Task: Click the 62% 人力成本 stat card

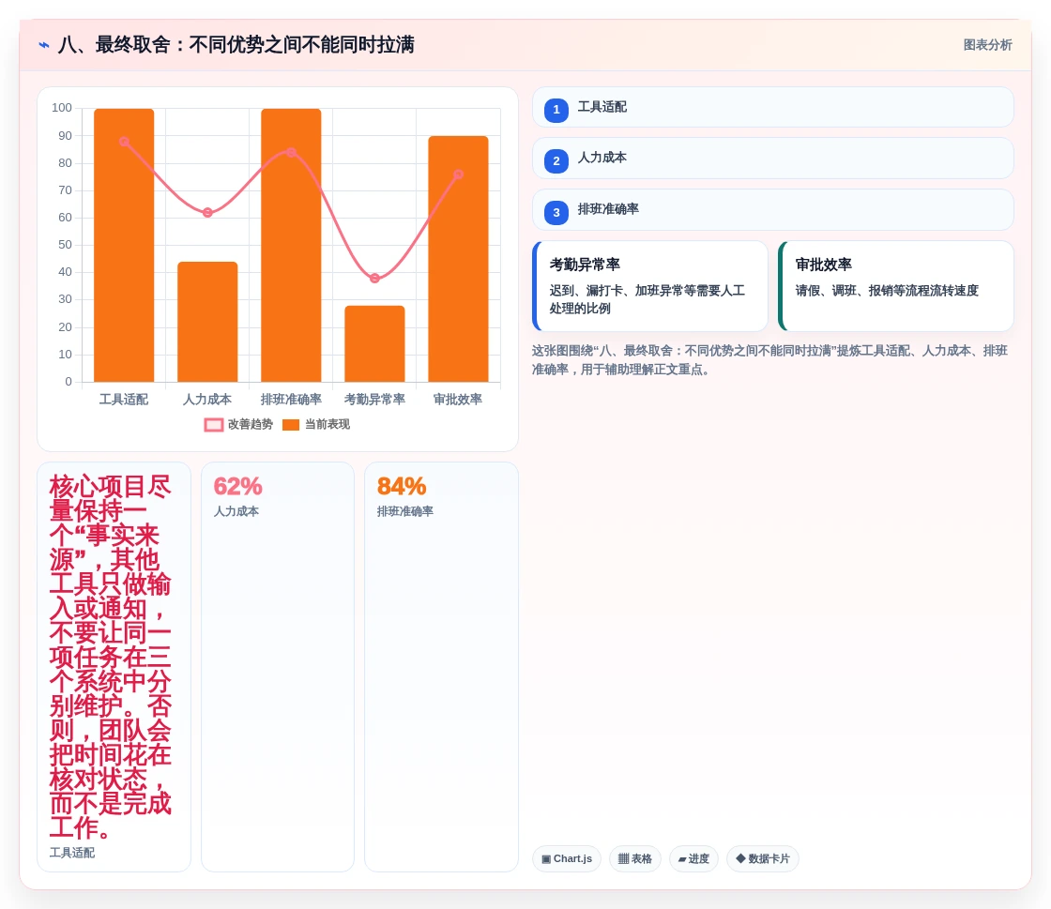Action: pyautogui.click(x=278, y=667)
